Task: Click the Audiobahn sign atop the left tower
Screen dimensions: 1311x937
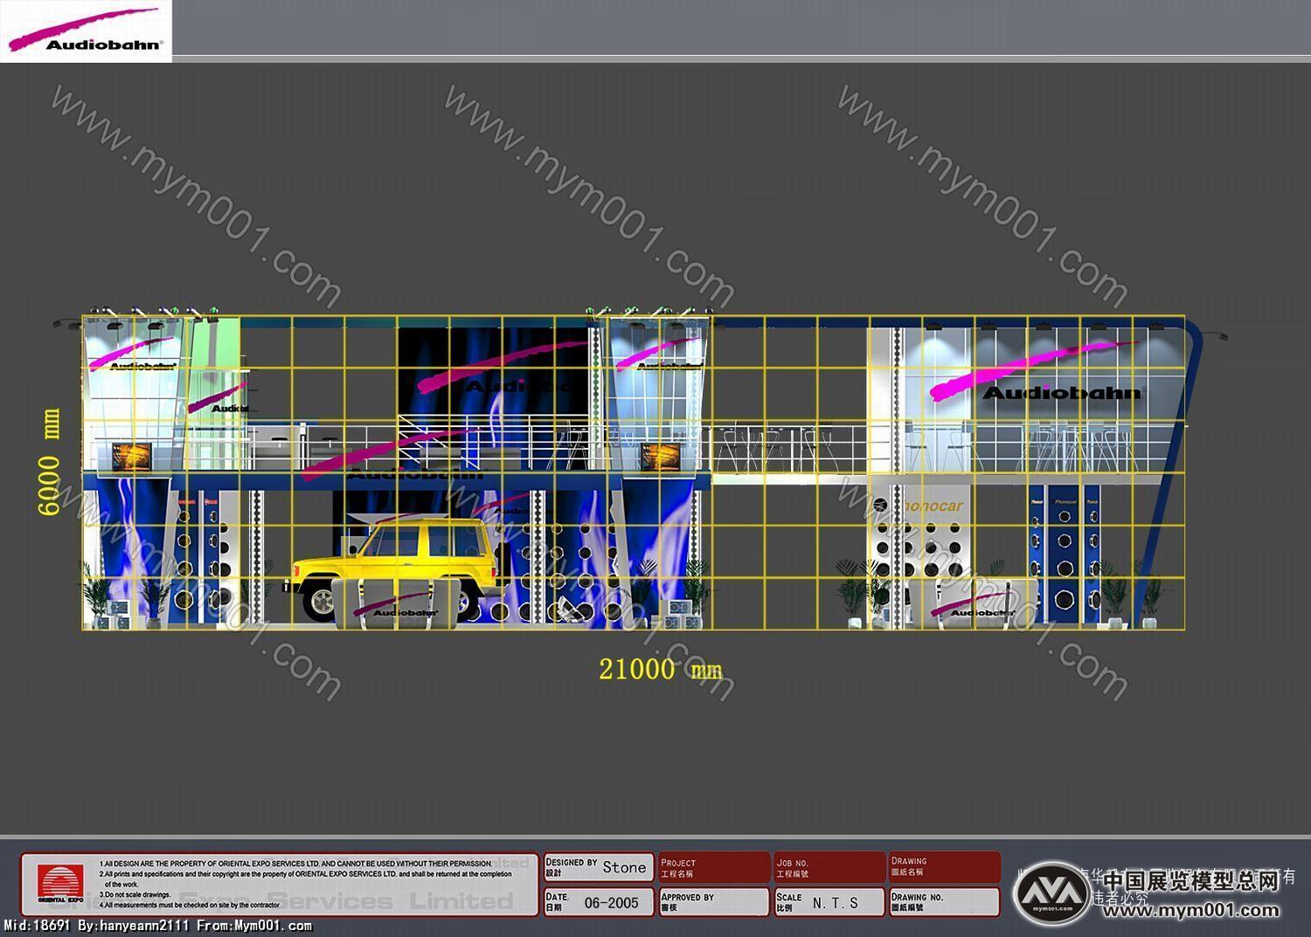Action: pyautogui.click(x=133, y=355)
